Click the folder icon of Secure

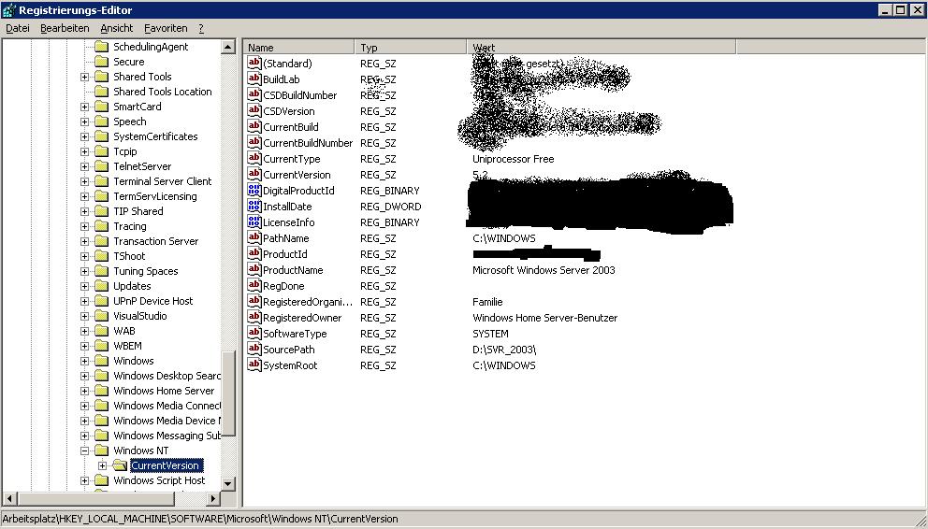(x=102, y=62)
